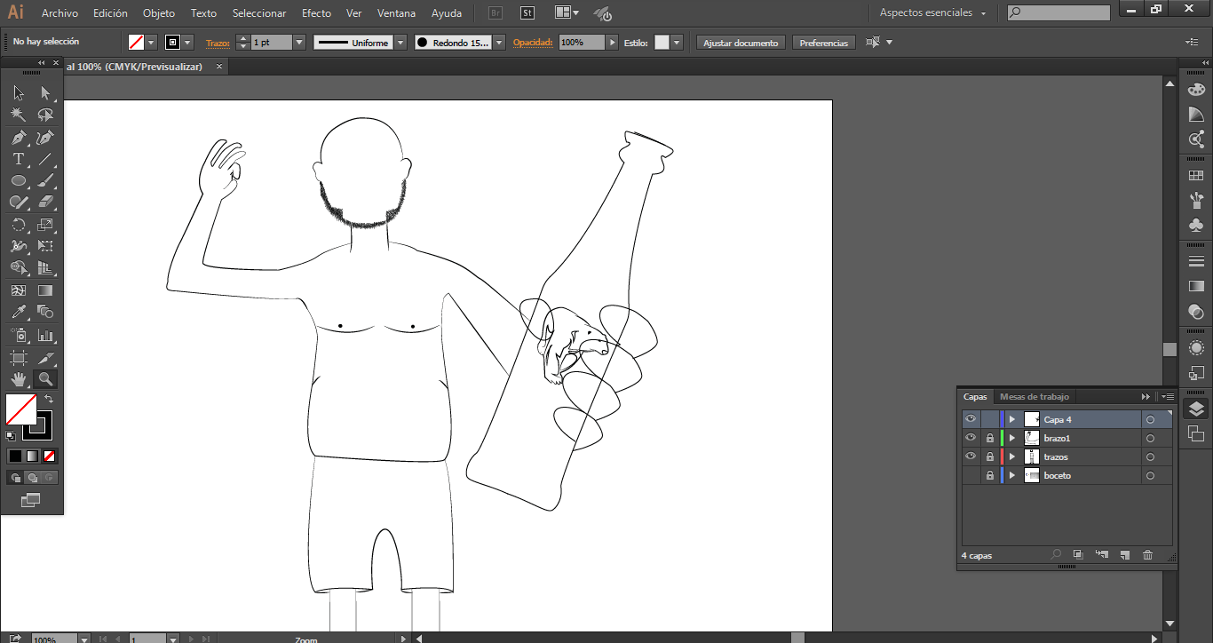
Task: Show the boceto layer
Action: (x=971, y=475)
